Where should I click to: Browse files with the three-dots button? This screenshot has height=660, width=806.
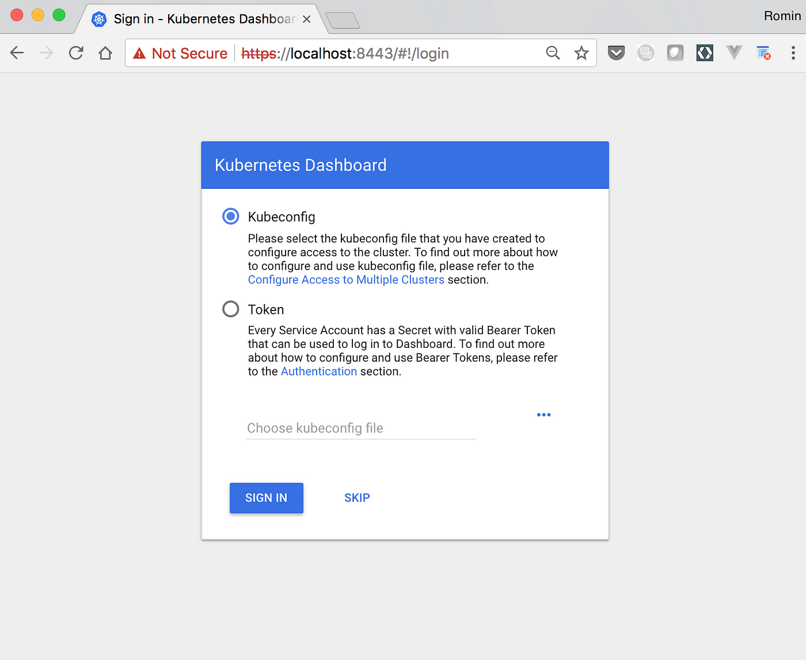[x=543, y=415]
